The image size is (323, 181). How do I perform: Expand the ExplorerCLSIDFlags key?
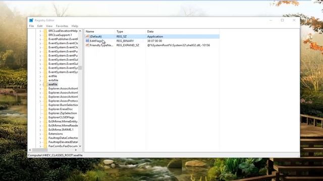coord(40,117)
